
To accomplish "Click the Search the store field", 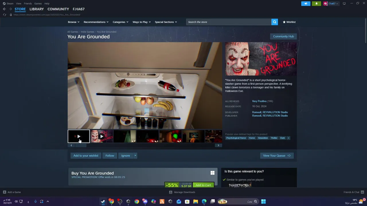I will tap(229, 22).
